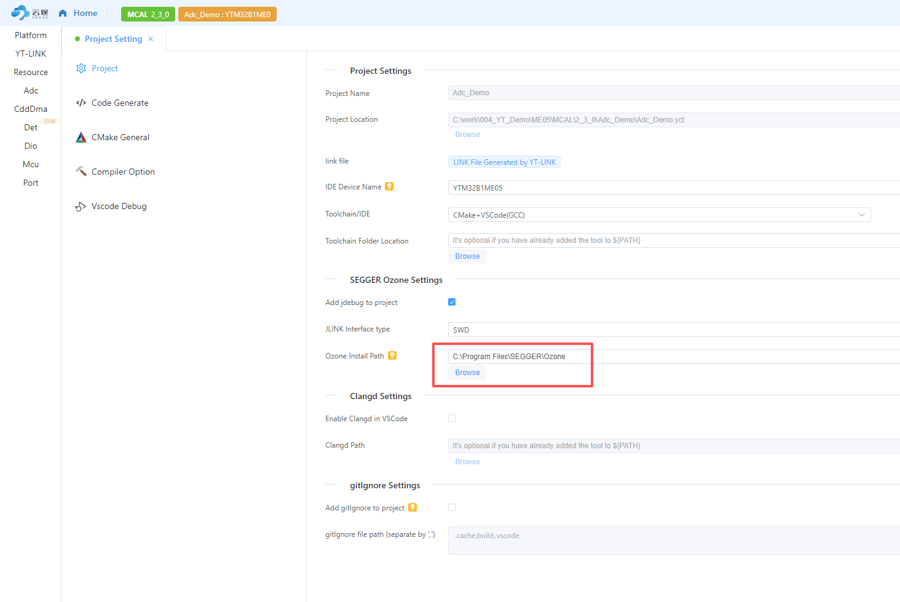Check Add gitIgnore to project box
The width and height of the screenshot is (900, 602).
[452, 507]
